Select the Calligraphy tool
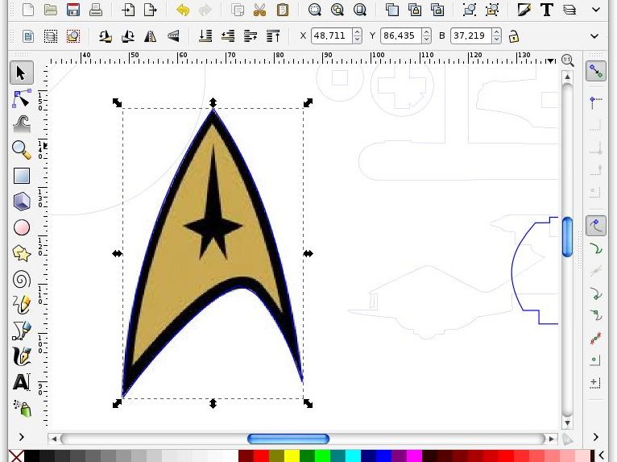Image resolution: width=617 pixels, height=462 pixels. (22, 356)
